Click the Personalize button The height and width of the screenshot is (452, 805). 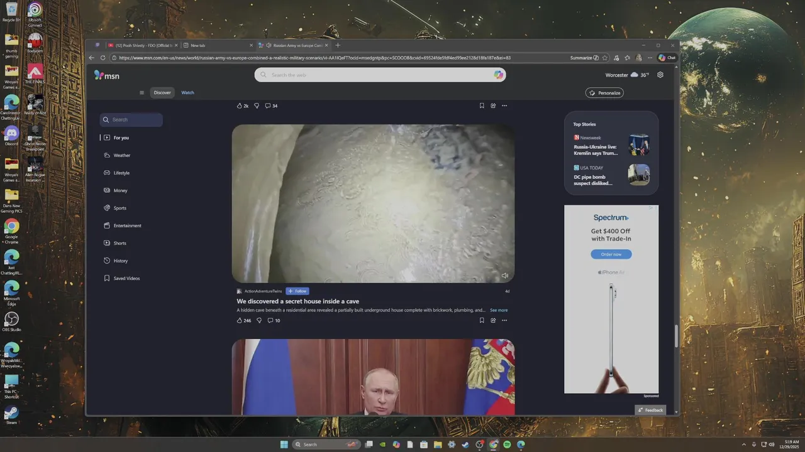click(604, 93)
